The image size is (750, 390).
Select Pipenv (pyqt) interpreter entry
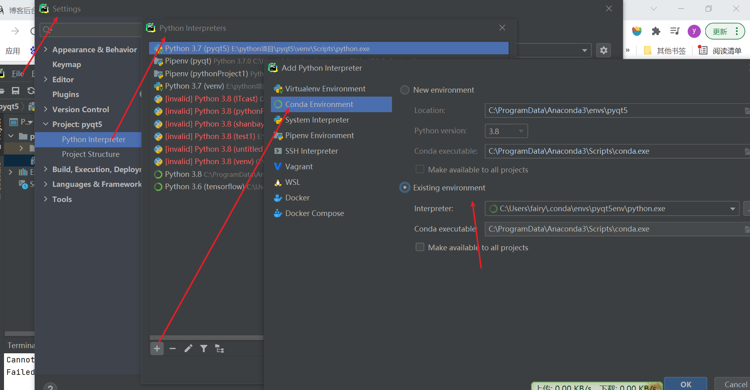pos(207,61)
